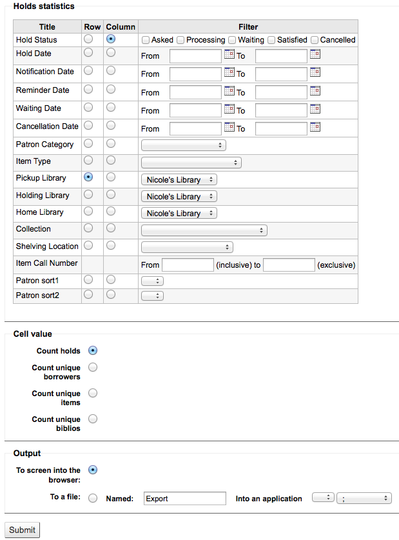This screenshot has height=540, width=399.
Task: Open the Waiting Date From calendar picker
Action: point(229,109)
